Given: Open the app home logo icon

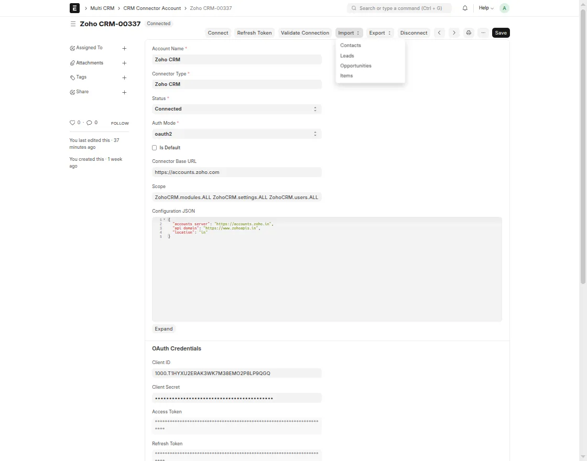Looking at the screenshot, I should click(x=74, y=8).
